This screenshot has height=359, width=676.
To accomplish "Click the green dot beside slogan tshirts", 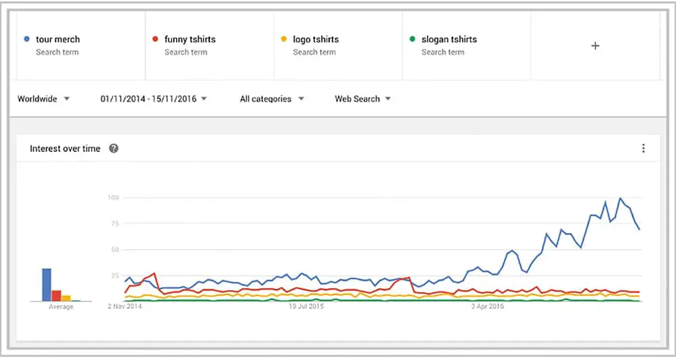I will [412, 39].
